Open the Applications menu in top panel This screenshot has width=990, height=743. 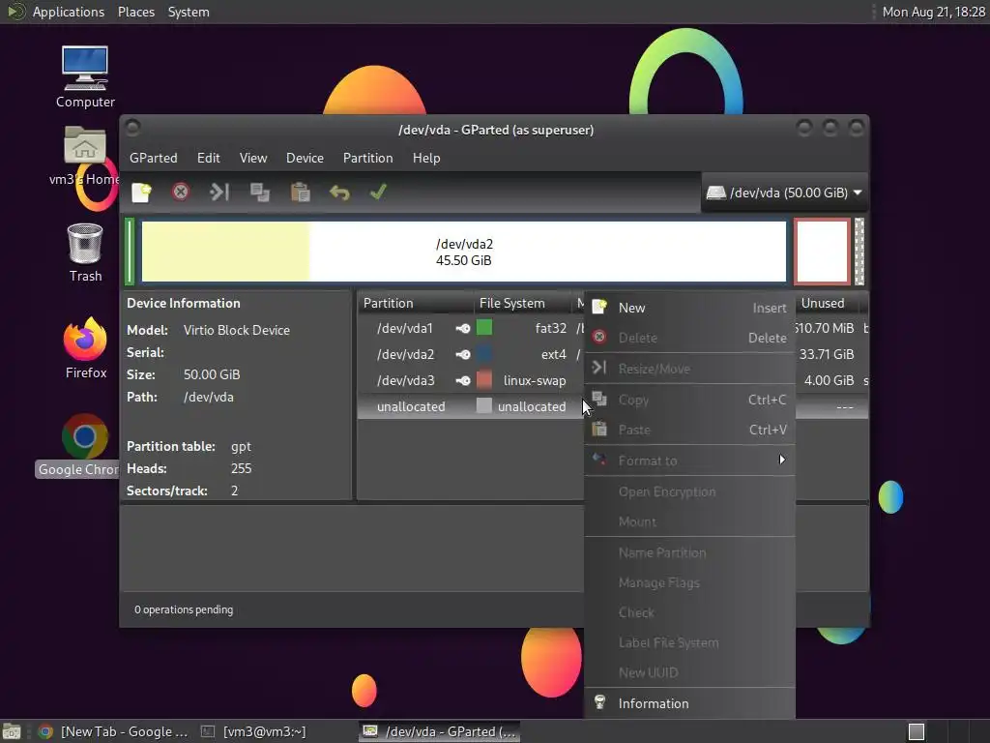tap(69, 12)
